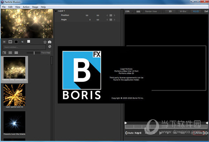Screen dimensions: 209x142
Task: Toggle Render View mode
Action: click(151, 12)
